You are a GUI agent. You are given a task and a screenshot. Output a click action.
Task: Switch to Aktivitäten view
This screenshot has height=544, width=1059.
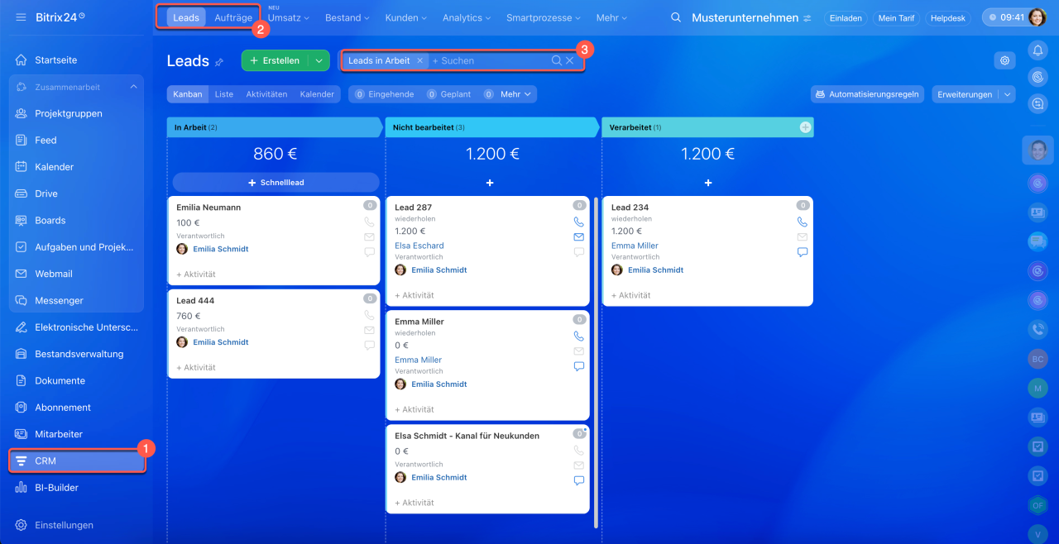click(x=266, y=94)
